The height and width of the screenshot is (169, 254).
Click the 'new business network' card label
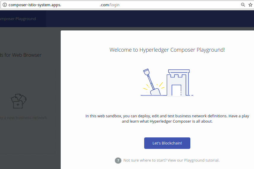(x=23, y=118)
